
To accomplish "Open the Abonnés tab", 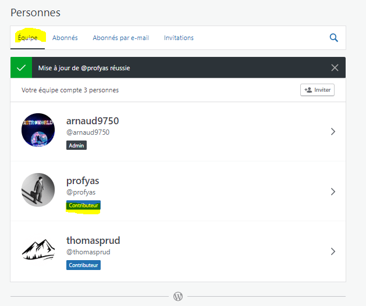I will click(65, 38).
